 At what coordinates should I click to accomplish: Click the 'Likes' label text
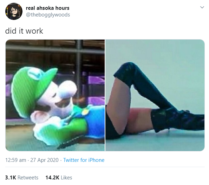tap(66, 178)
